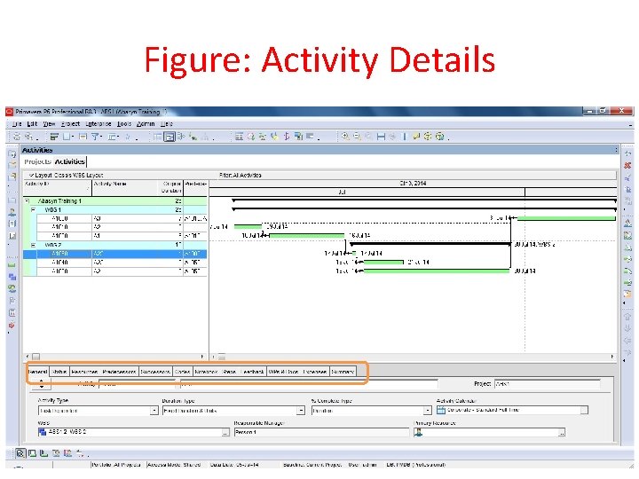Click the Move Down arrow on right bar
Screen dimensions: 639x479
(x=627, y=328)
